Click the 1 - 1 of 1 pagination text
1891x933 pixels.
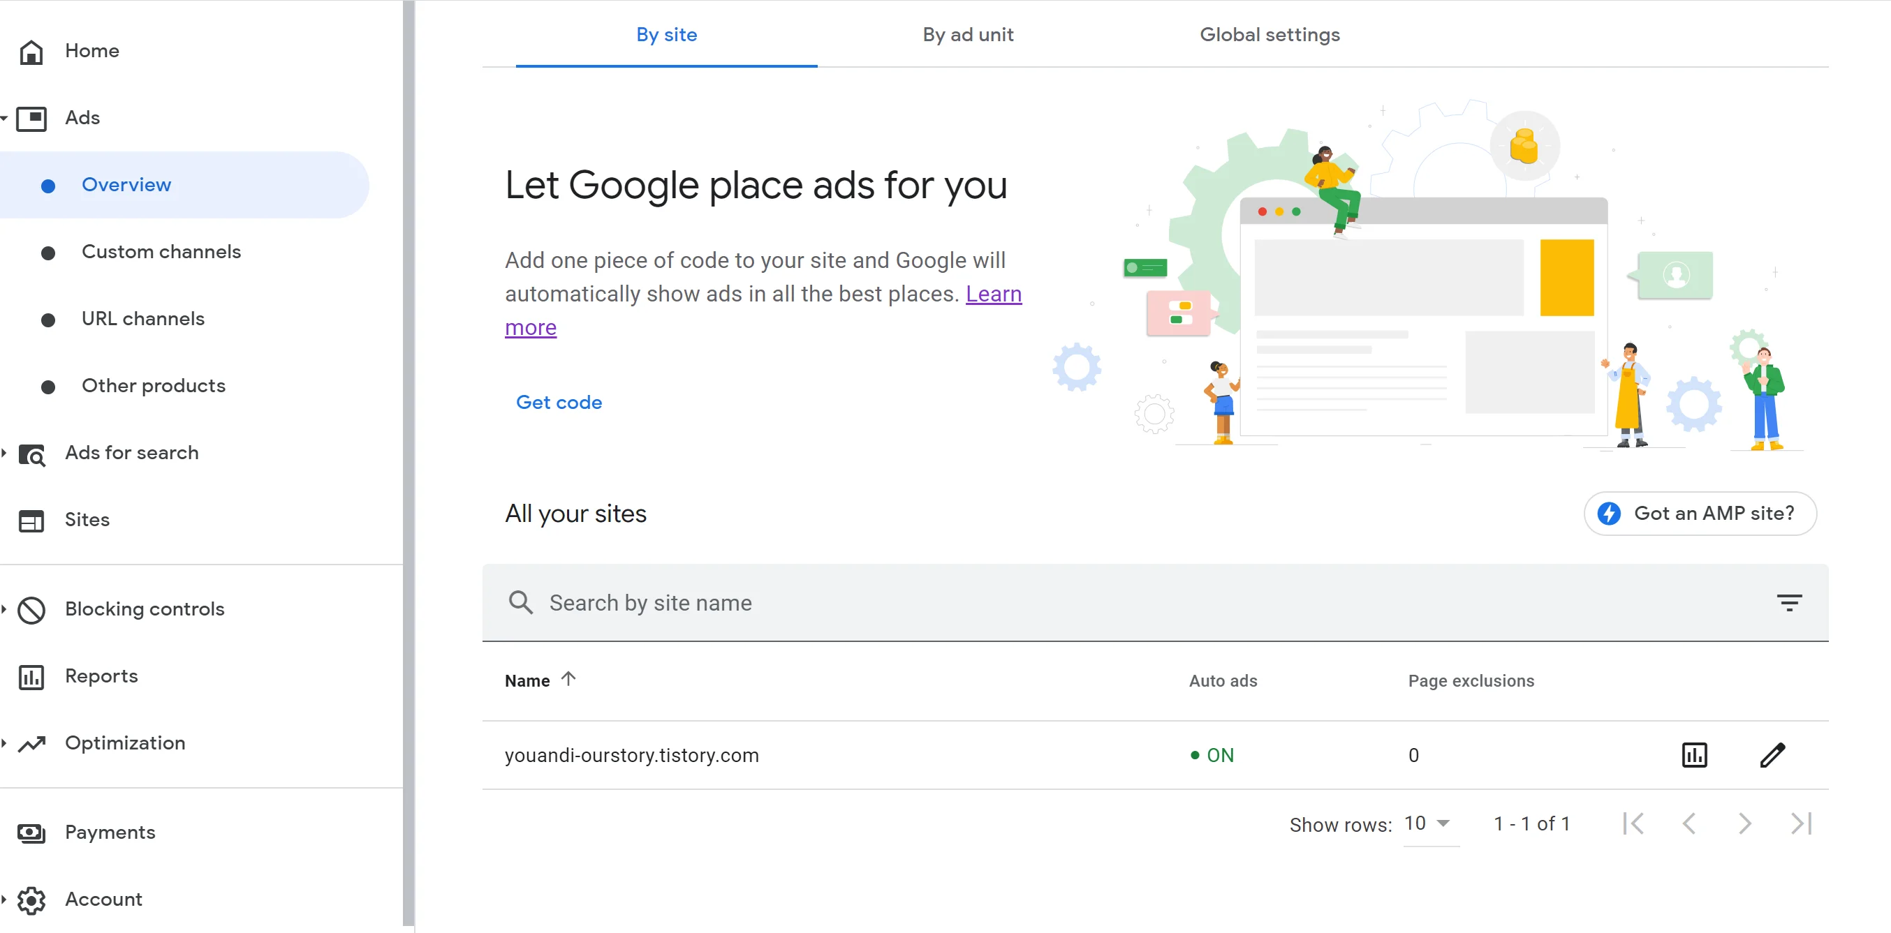coord(1531,823)
